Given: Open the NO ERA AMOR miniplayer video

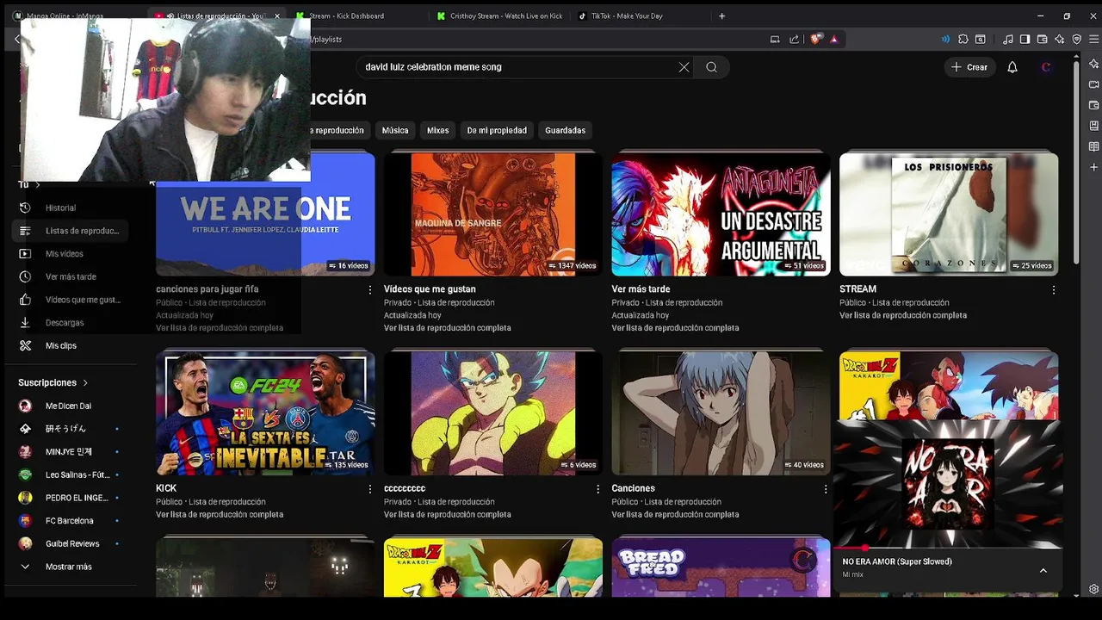Looking at the screenshot, I should [948, 484].
